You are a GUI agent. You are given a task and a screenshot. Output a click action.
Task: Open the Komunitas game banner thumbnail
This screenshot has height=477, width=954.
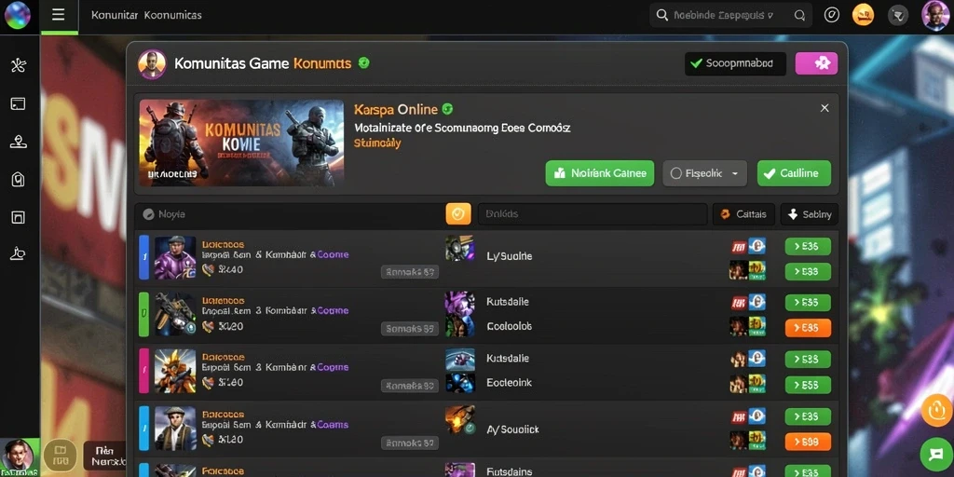241,143
